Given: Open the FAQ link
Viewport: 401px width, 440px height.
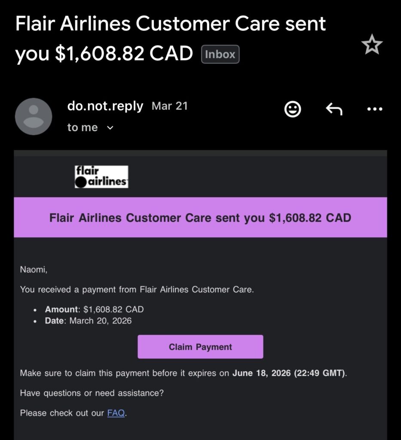Looking at the screenshot, I should coord(115,413).
